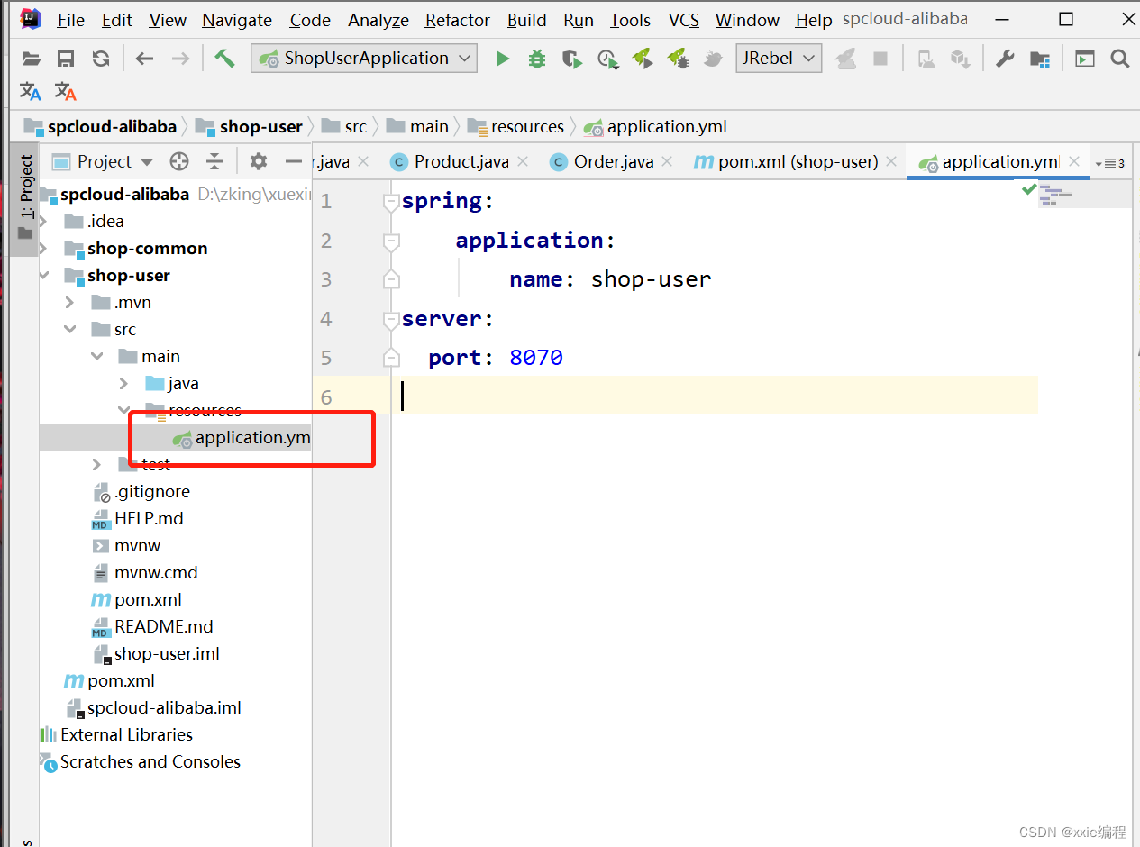Click the Synchronize refresh icon
This screenshot has width=1140, height=847.
pyautogui.click(x=100, y=59)
